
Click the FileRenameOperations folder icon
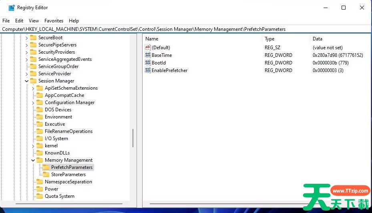(x=40, y=131)
